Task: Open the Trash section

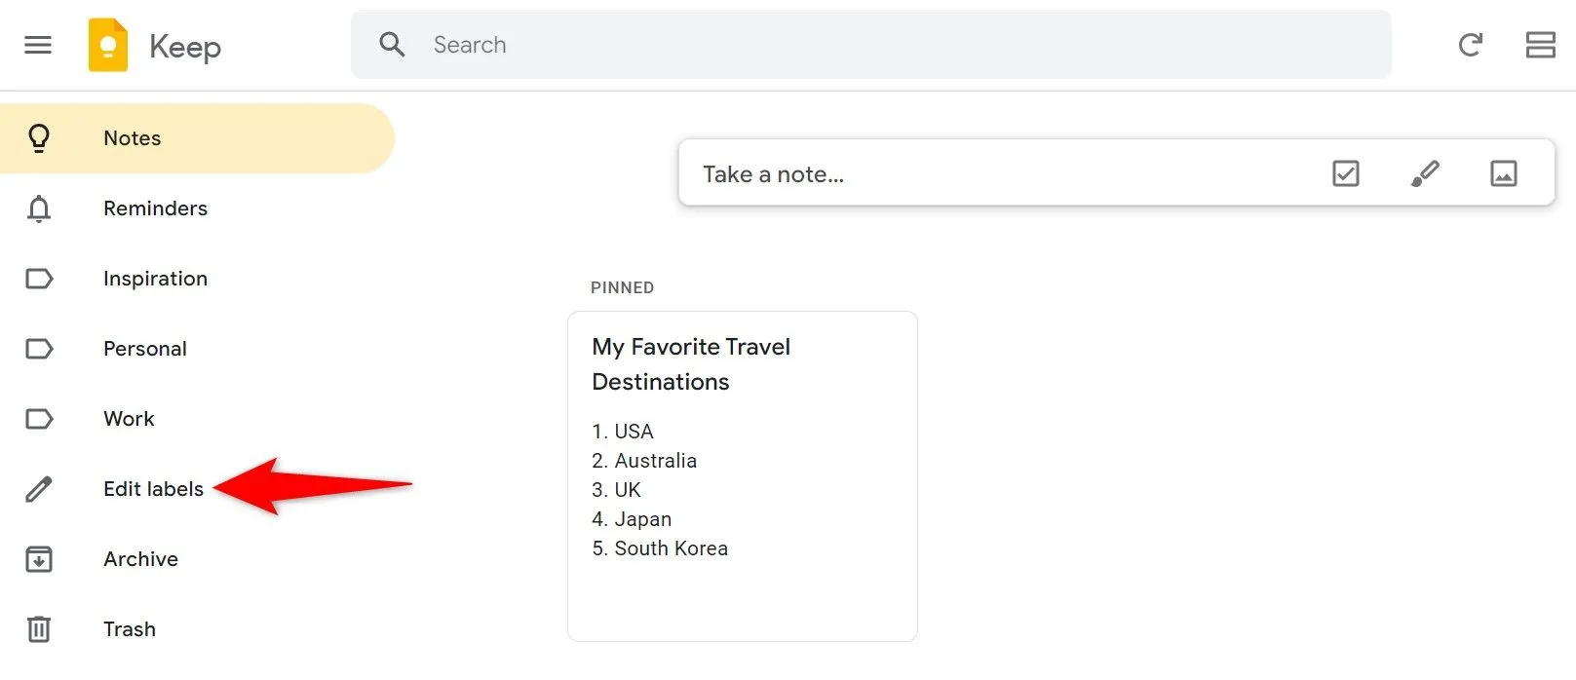Action: 197,629
